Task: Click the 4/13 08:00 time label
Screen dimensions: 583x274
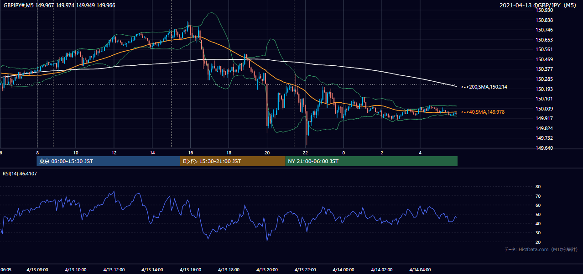Action: [37, 270]
